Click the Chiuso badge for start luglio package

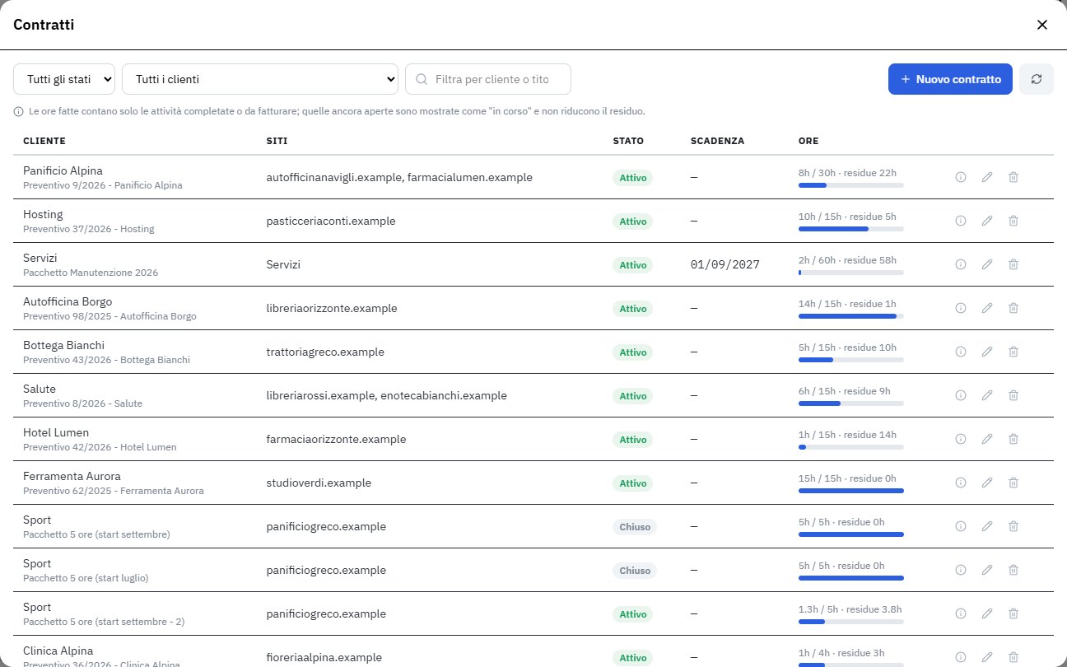(635, 571)
